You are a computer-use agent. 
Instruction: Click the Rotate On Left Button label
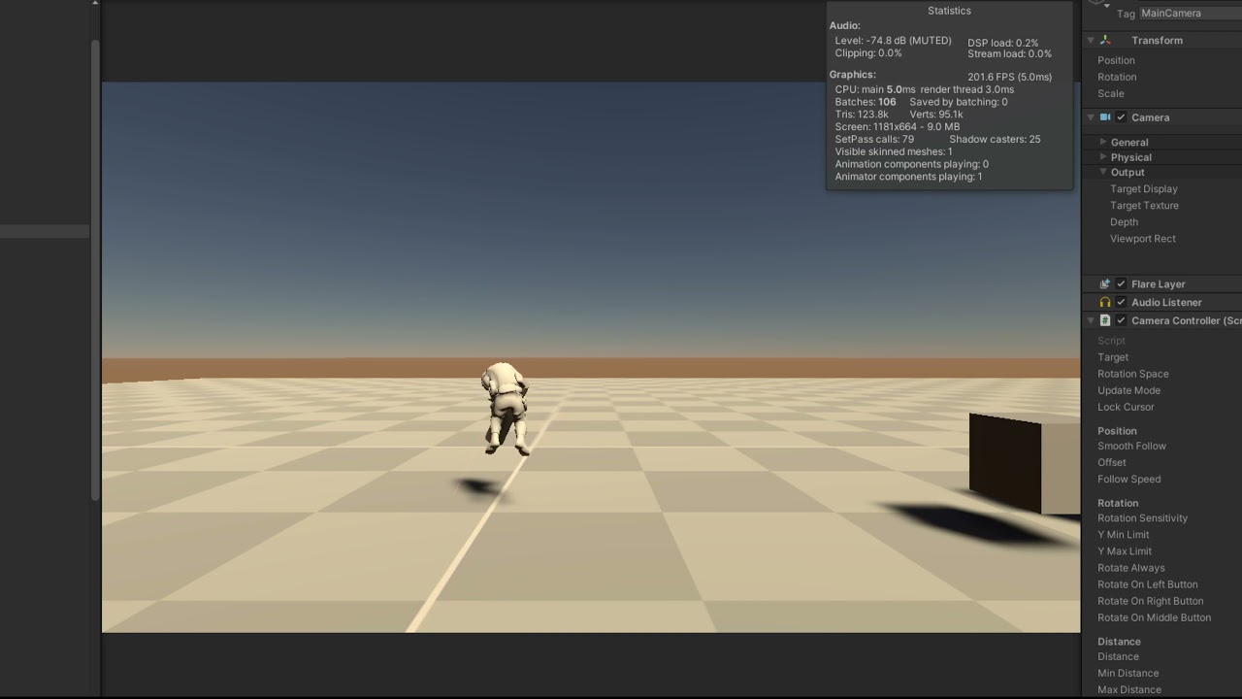coord(1148,584)
